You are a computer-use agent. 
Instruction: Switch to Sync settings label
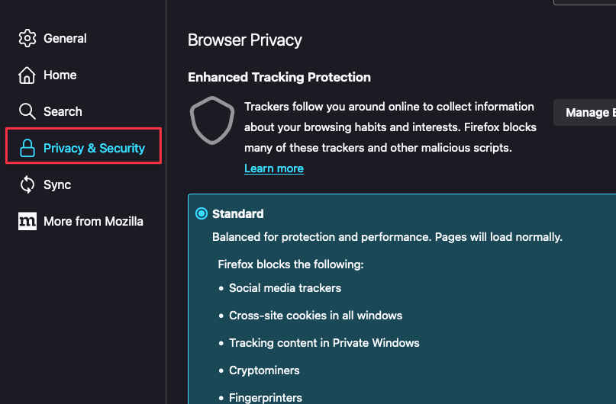[x=57, y=184]
